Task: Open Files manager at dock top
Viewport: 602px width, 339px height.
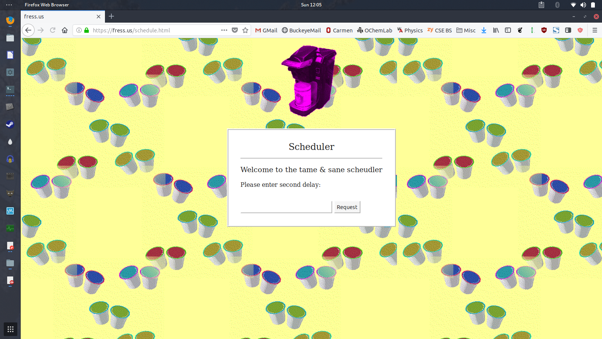Action: [10, 38]
